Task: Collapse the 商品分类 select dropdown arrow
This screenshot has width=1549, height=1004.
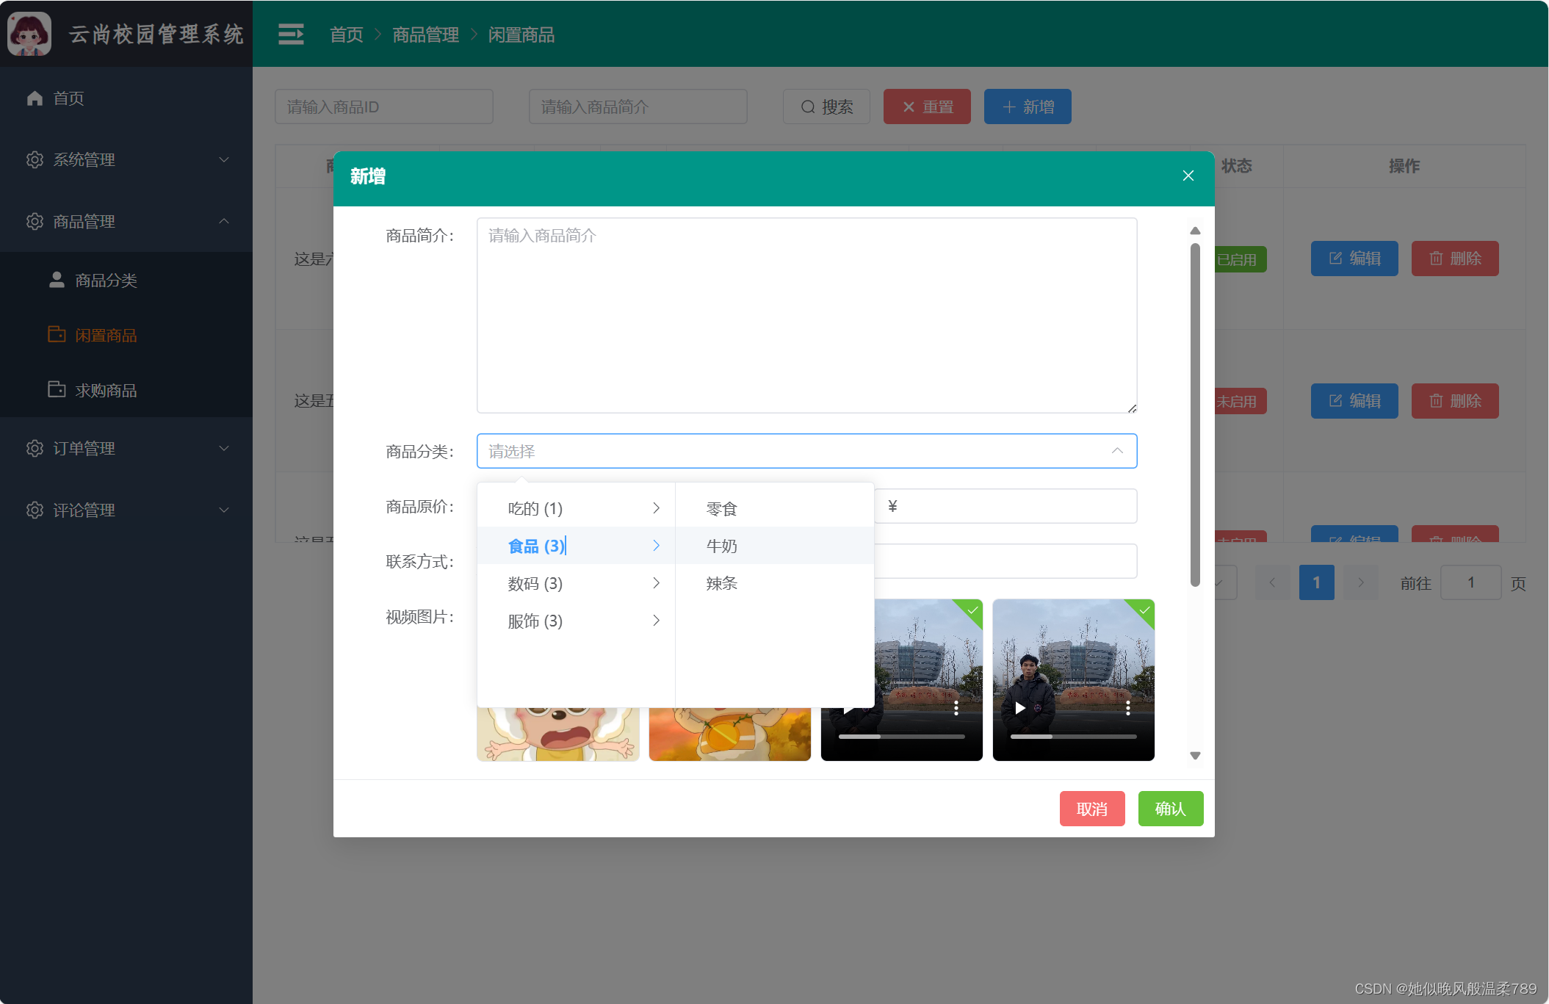Action: 1117,451
